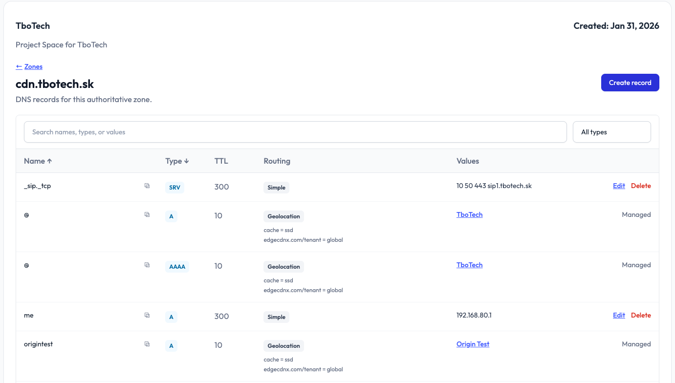675x383 pixels.
Task: Copy the _sip._tcp record name
Action: click(x=147, y=186)
